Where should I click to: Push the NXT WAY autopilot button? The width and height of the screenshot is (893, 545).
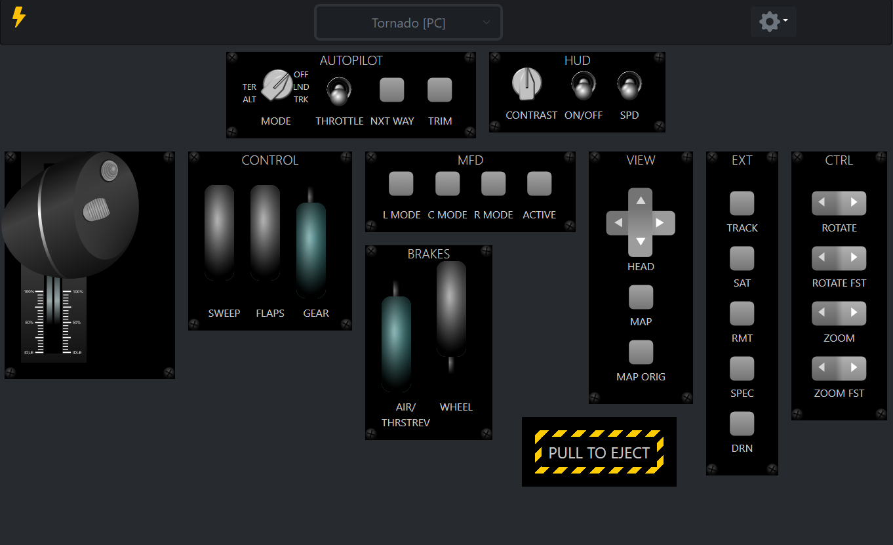click(392, 90)
